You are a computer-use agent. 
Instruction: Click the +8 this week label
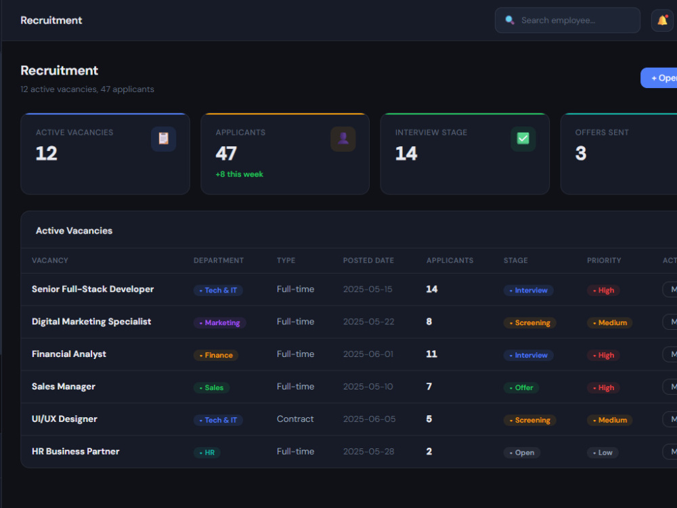pos(239,174)
